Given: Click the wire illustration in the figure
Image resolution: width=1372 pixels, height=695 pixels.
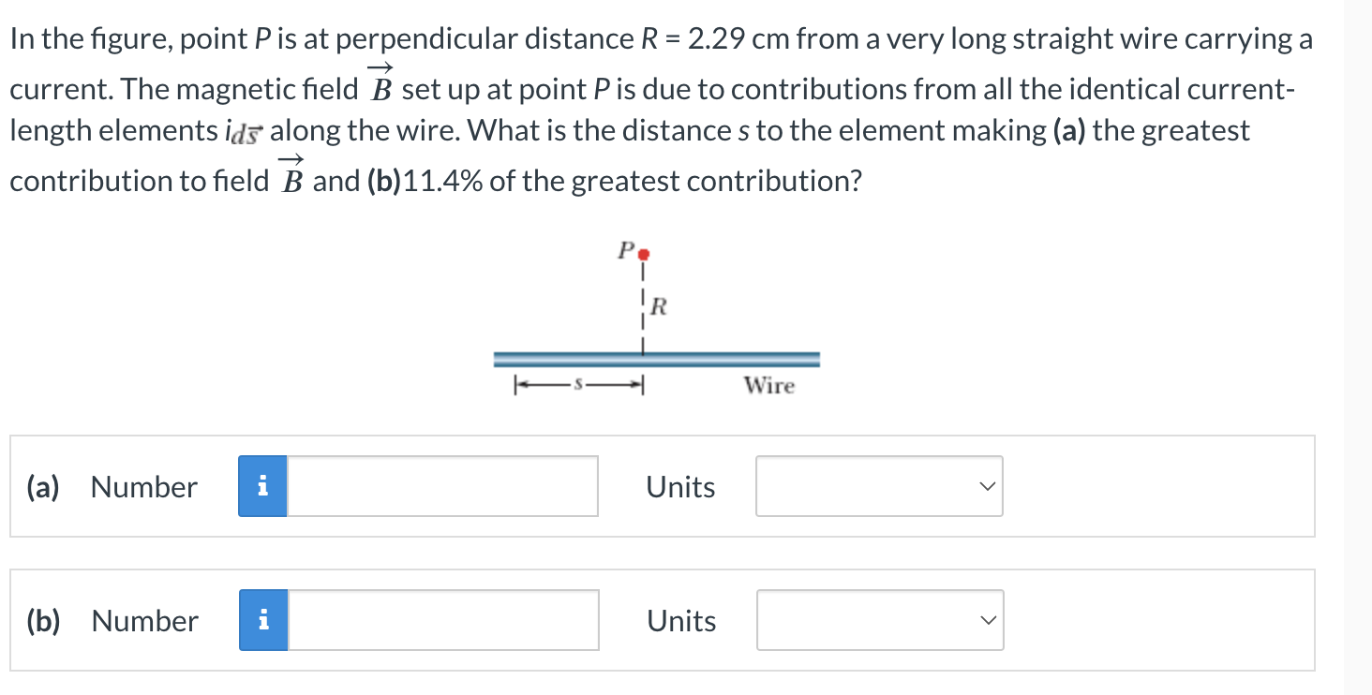Looking at the screenshot, I should coord(656,357).
